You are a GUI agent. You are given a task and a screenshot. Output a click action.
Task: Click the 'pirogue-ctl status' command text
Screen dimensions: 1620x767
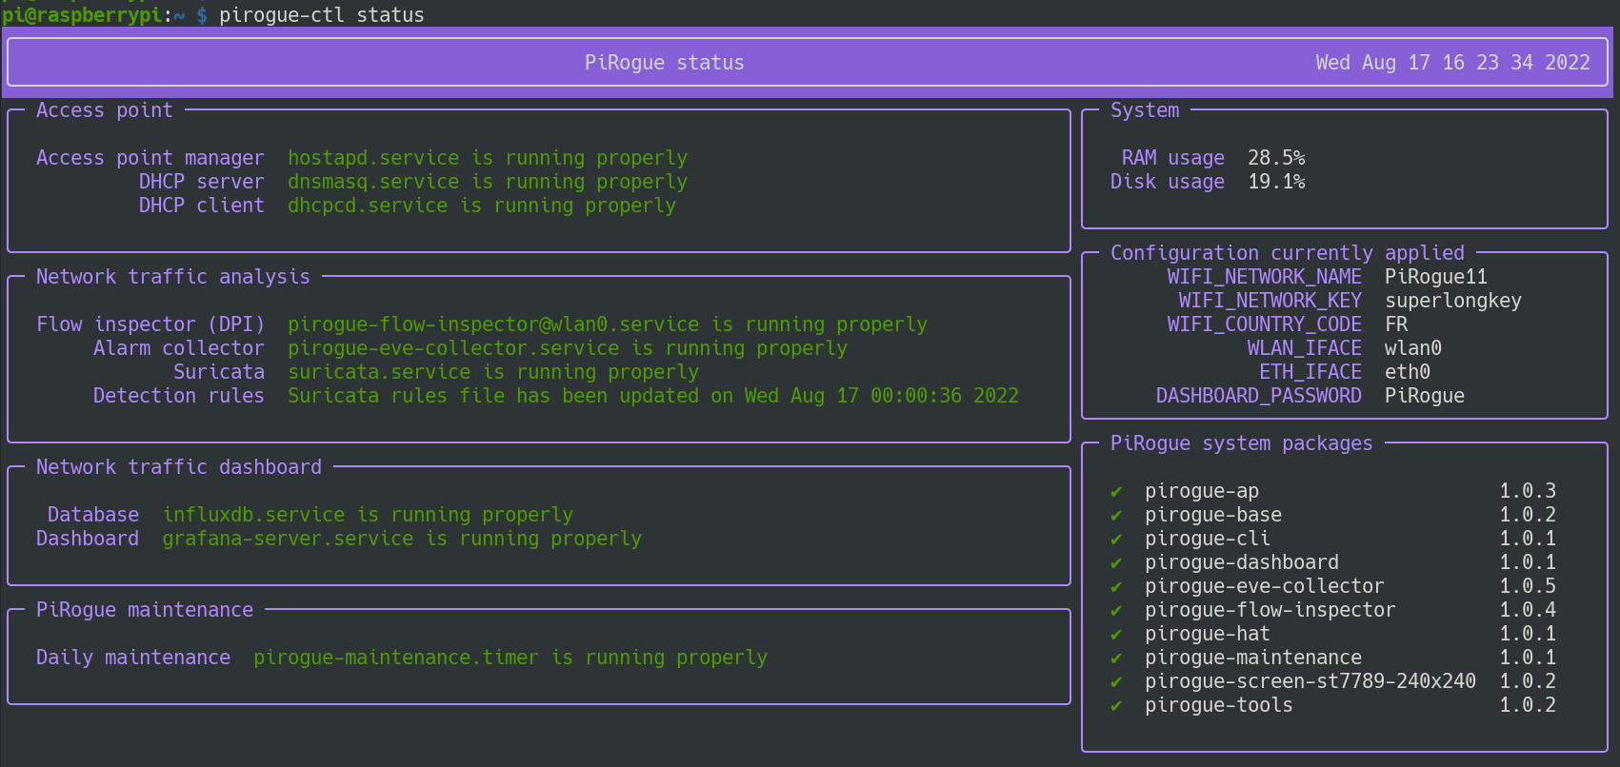coord(322,15)
